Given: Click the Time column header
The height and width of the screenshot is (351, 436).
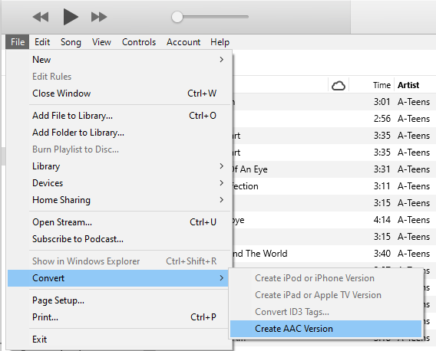Looking at the screenshot, I should pos(381,85).
